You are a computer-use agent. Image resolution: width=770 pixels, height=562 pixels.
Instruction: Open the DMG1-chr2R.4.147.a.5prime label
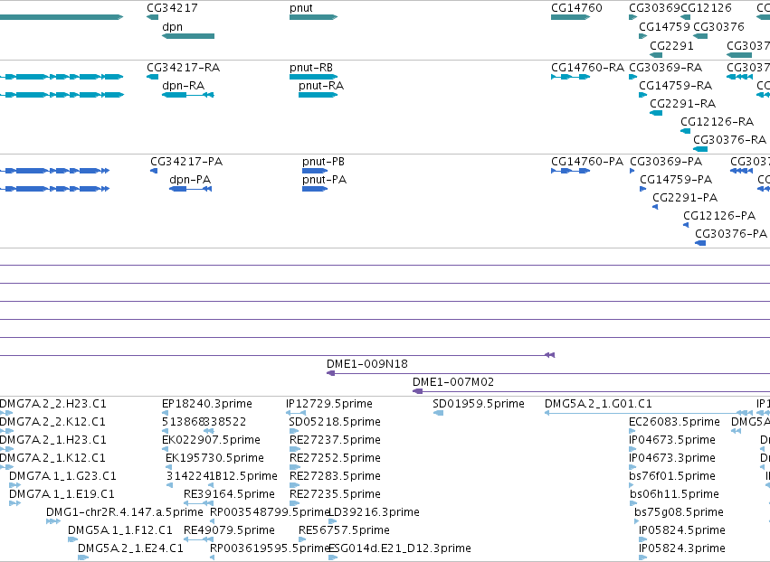coord(125,512)
